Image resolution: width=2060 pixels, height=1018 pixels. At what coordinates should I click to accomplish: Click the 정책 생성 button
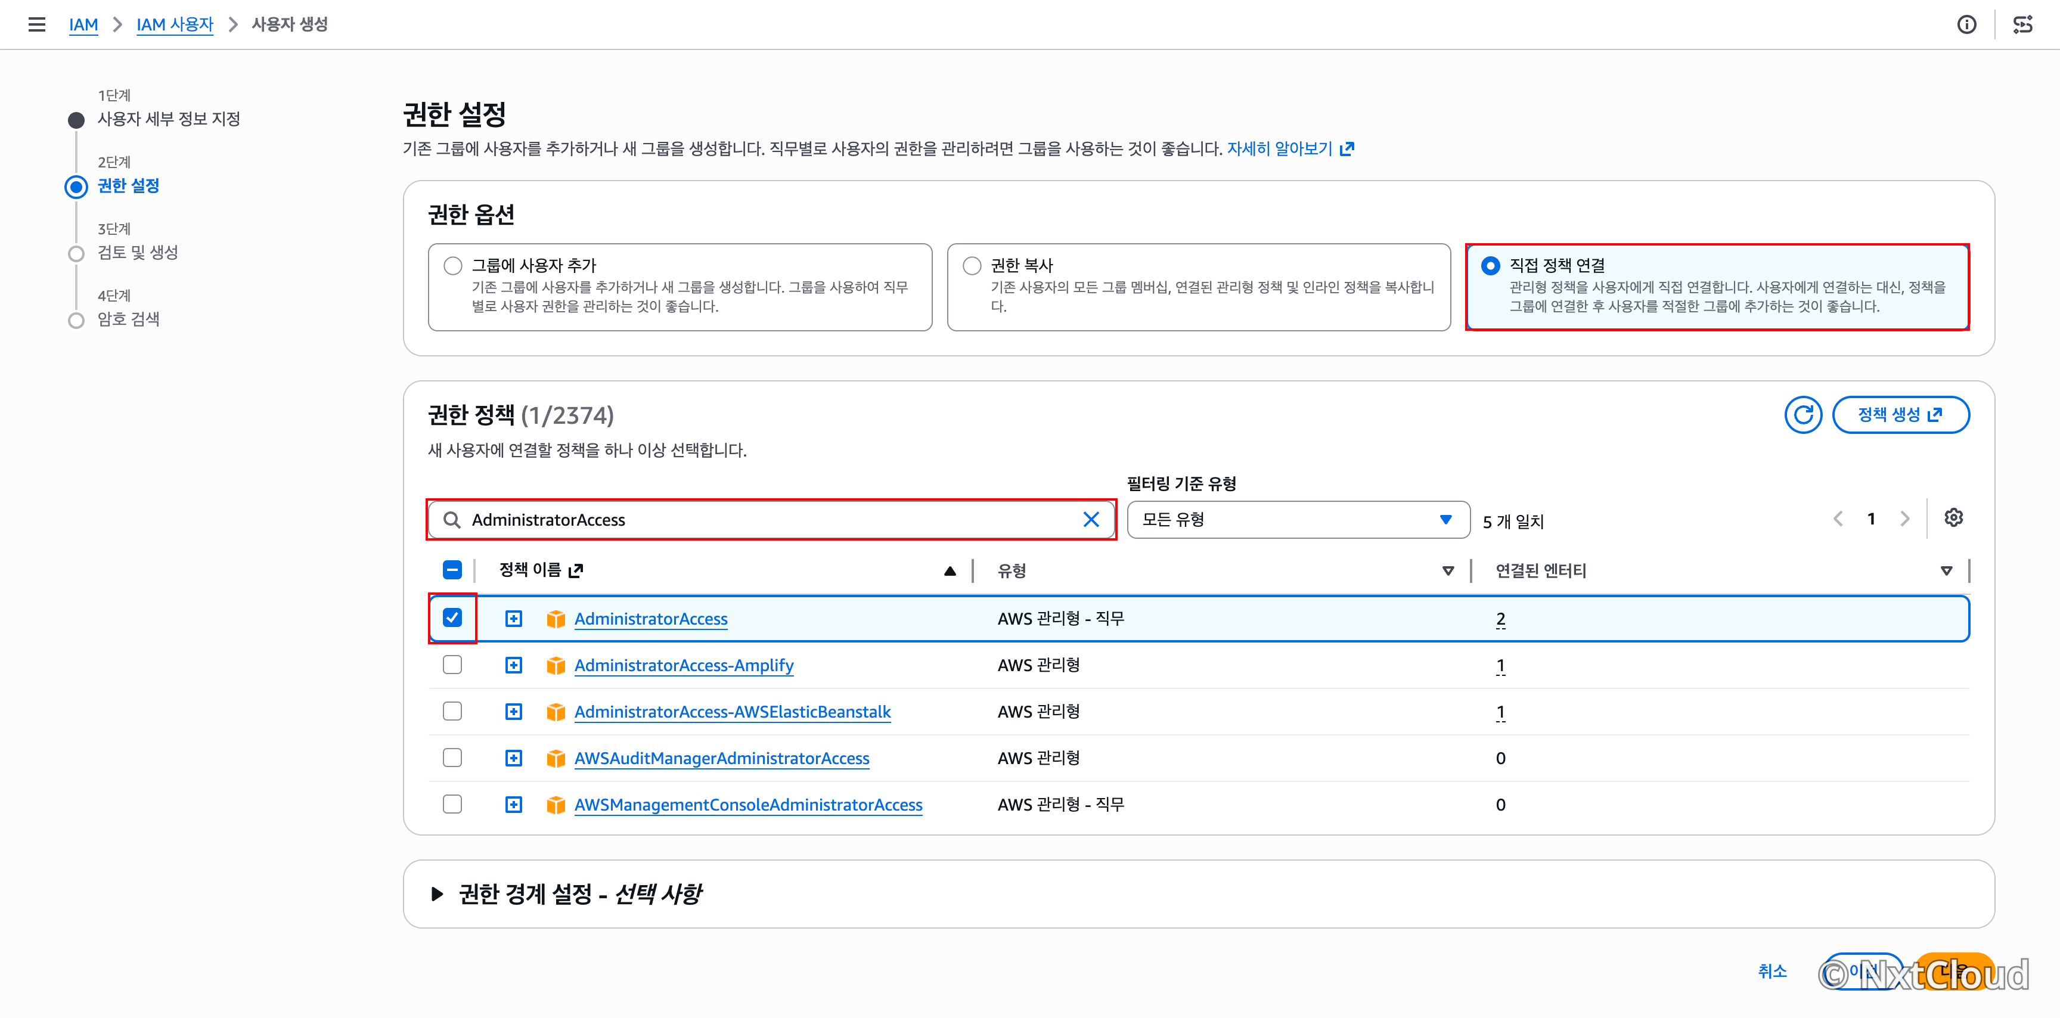coord(1900,414)
